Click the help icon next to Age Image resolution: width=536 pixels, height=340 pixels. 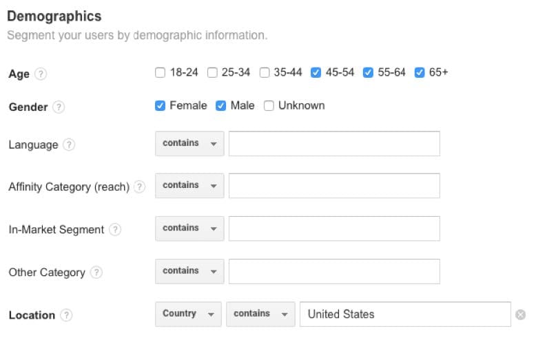(x=41, y=74)
